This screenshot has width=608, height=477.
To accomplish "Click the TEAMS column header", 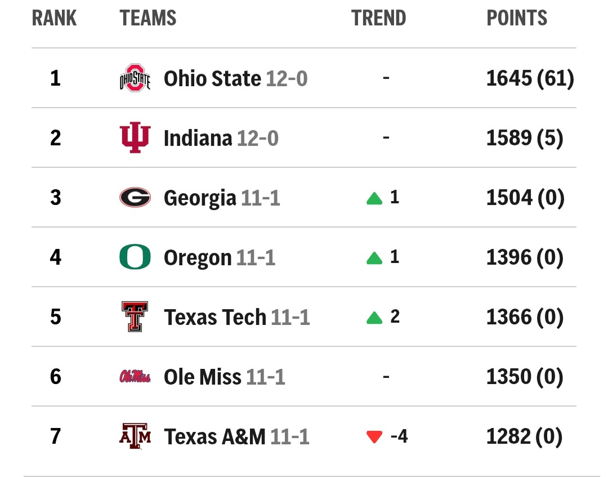I will pyautogui.click(x=148, y=18).
